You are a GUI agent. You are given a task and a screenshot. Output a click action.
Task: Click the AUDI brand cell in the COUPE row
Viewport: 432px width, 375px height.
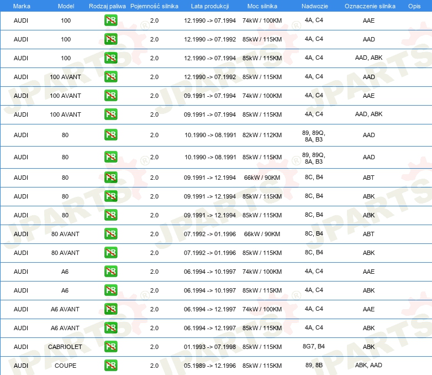click(x=21, y=366)
